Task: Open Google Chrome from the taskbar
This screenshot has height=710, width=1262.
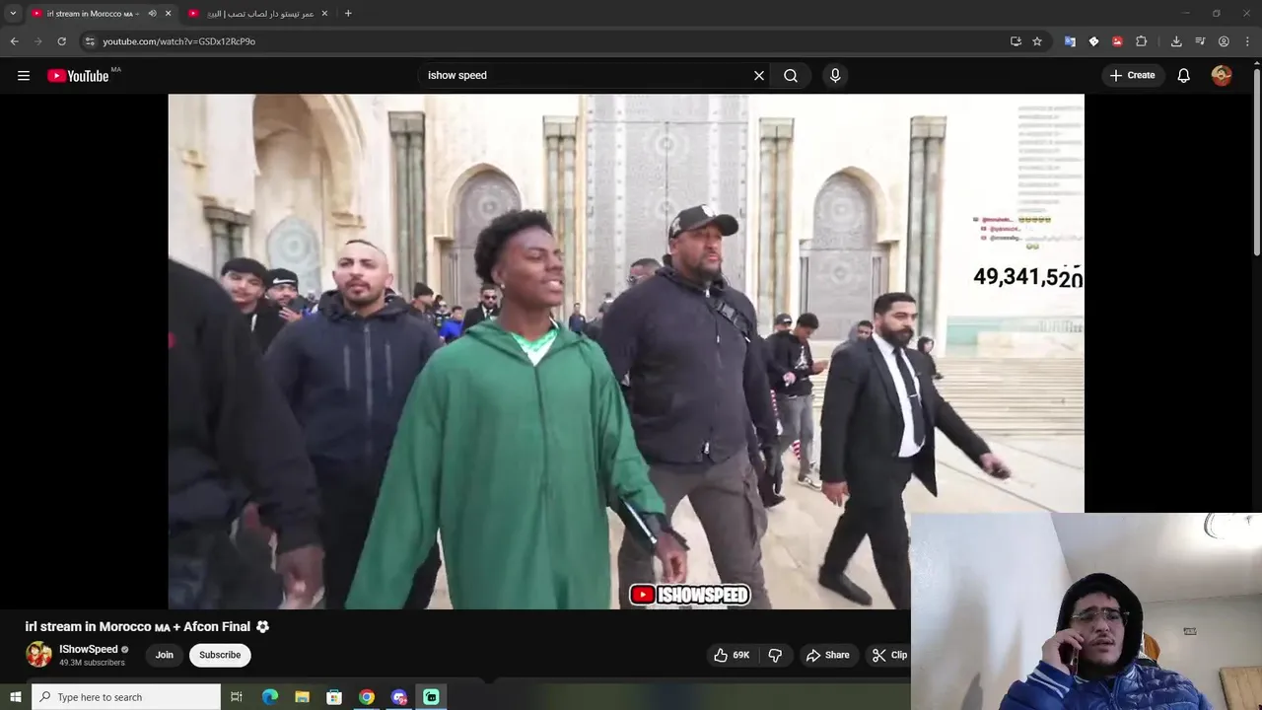Action: 367,697
